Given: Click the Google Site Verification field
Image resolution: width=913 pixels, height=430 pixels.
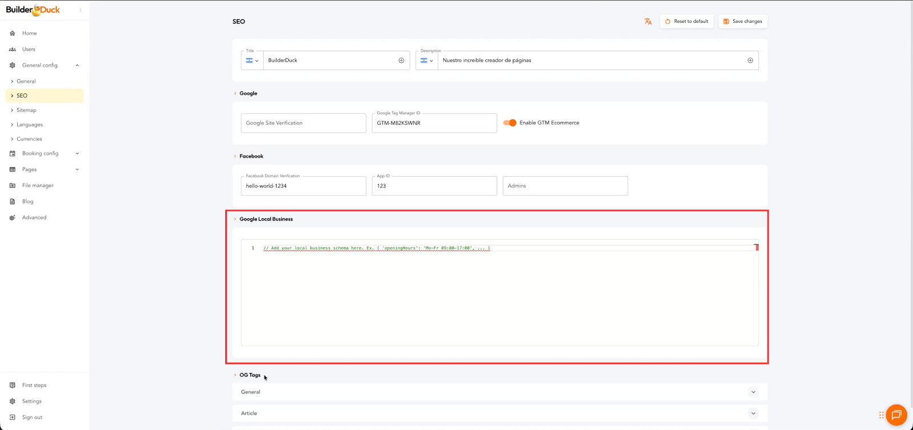Looking at the screenshot, I should (x=303, y=123).
